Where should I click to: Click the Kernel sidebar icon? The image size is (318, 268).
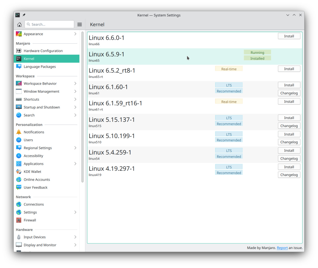19,59
